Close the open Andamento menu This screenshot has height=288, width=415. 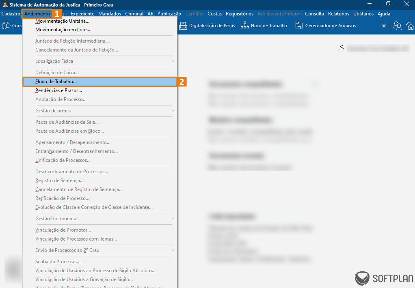coord(37,14)
